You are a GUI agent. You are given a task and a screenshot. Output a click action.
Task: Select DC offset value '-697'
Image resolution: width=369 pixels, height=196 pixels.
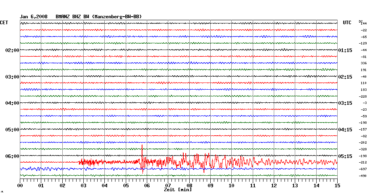coord(363,169)
